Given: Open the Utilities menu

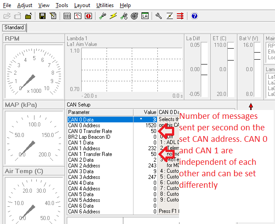Looking at the screenshot, I should (105, 5).
